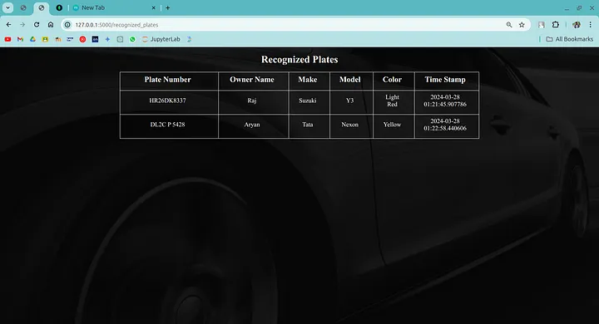The height and width of the screenshot is (324, 599).
Task: Reload the recognized plates page
Action: click(37, 25)
